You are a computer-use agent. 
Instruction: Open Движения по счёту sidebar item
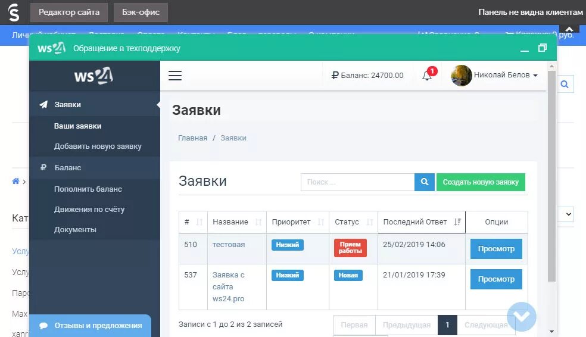(89, 210)
